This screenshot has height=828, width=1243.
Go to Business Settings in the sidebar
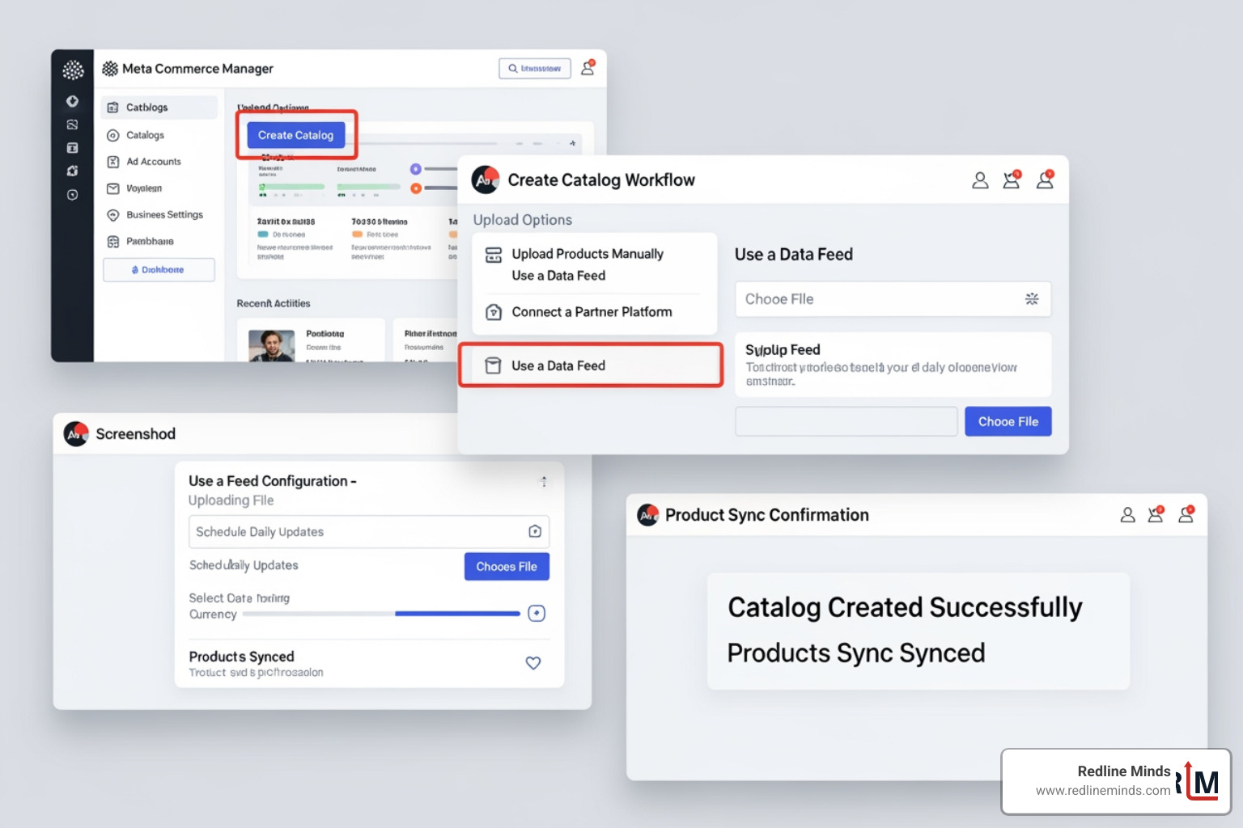coord(163,214)
